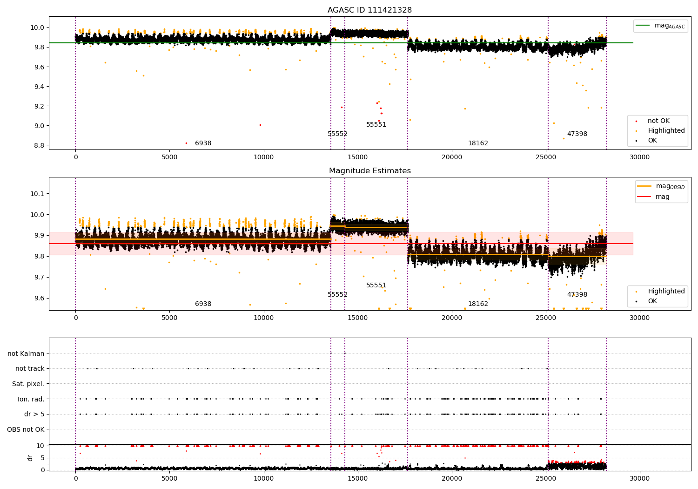
Task: Click the 9.9 y-axis tick label
Action: click(39, 236)
